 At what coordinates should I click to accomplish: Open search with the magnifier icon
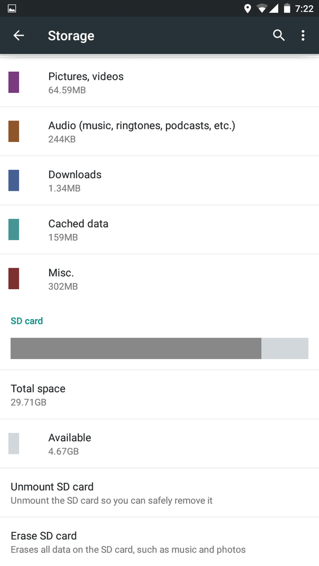coord(279,36)
